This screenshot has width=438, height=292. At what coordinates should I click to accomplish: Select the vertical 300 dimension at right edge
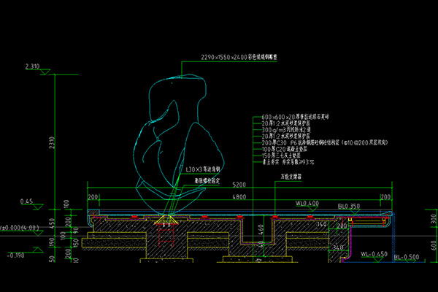click(x=433, y=219)
